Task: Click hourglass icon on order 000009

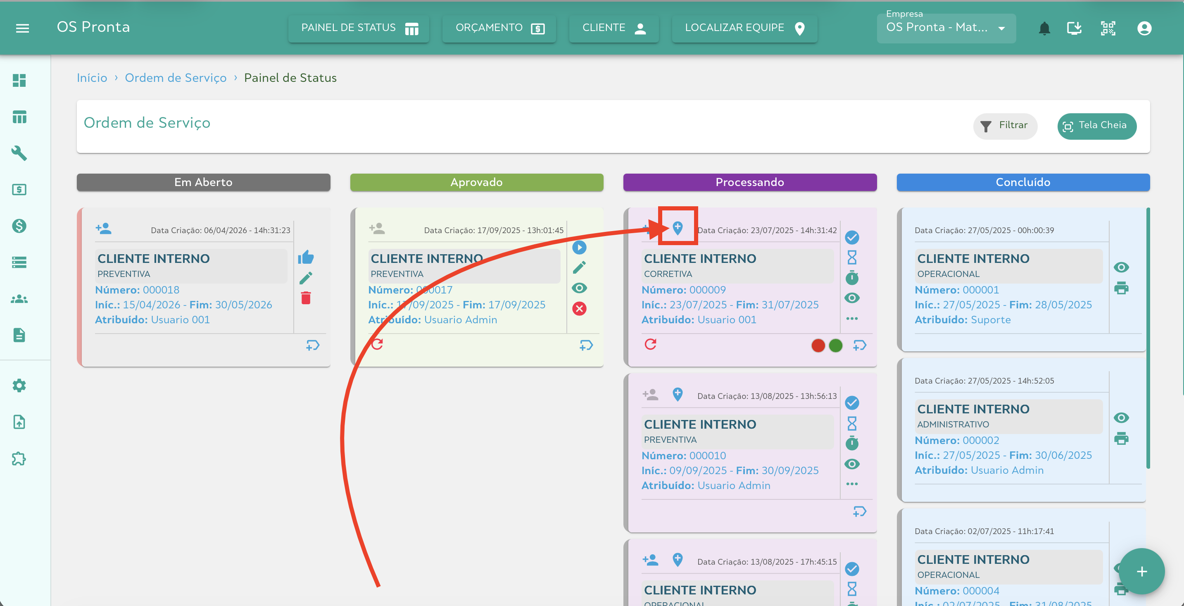Action: [x=852, y=258]
